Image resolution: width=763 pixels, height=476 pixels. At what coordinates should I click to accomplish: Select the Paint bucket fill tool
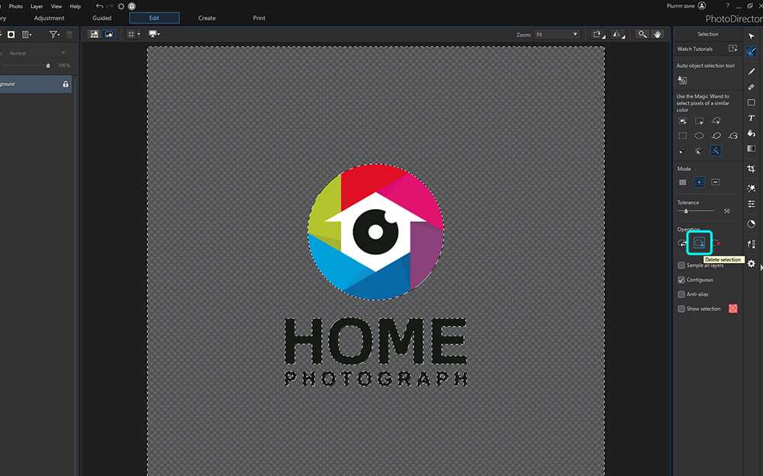(x=752, y=133)
